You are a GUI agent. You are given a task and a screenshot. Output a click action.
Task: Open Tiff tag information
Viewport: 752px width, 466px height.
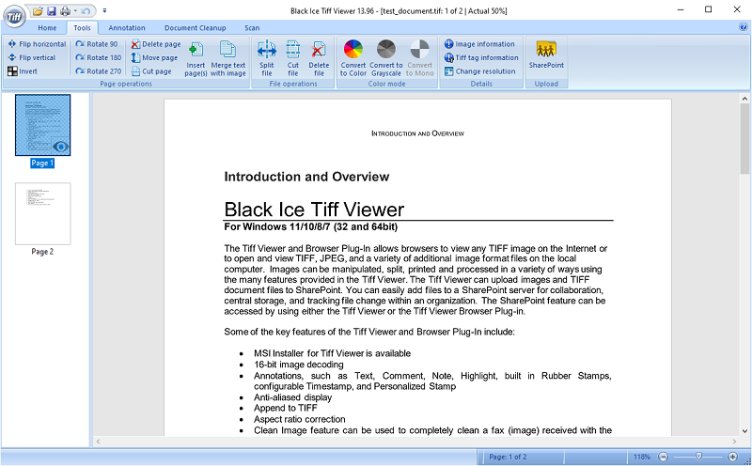[x=481, y=57]
